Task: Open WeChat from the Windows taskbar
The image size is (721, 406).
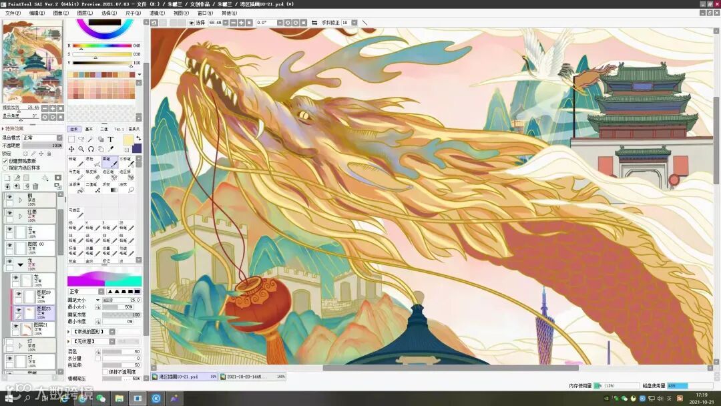Action: point(101,398)
